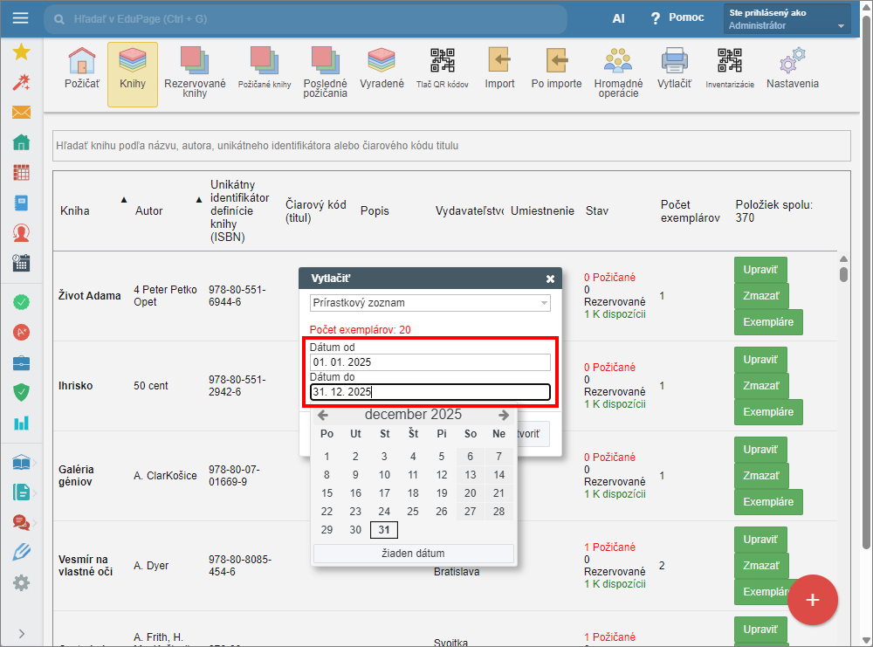Click Upraviť for Život Adama
Image resolution: width=873 pixels, height=647 pixels.
pyautogui.click(x=760, y=267)
